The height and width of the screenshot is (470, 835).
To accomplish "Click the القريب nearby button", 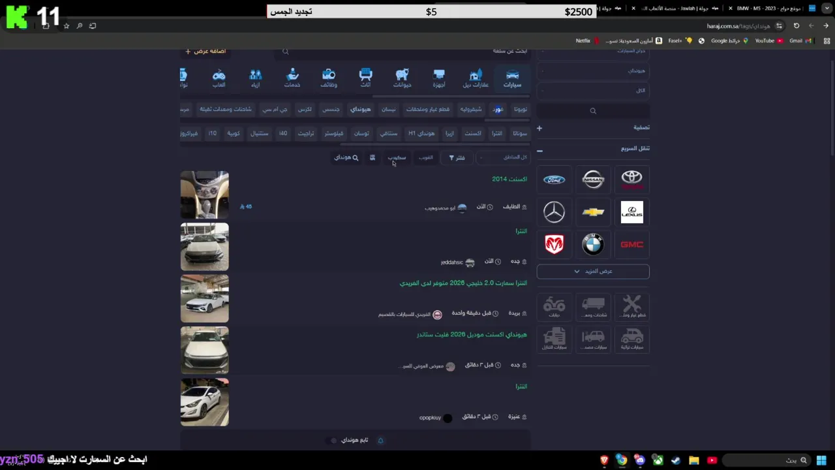I will [x=426, y=157].
